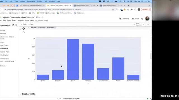The width and height of the screenshot is (179, 100).
Task: Open the Georgetown bookmark folder
Action: pos(15,13)
